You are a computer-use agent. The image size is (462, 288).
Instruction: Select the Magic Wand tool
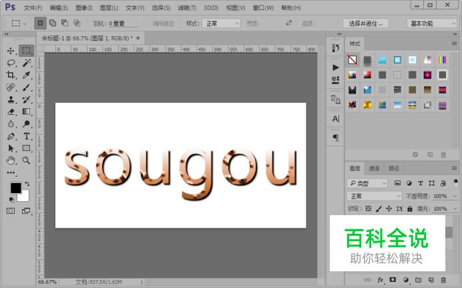27,63
